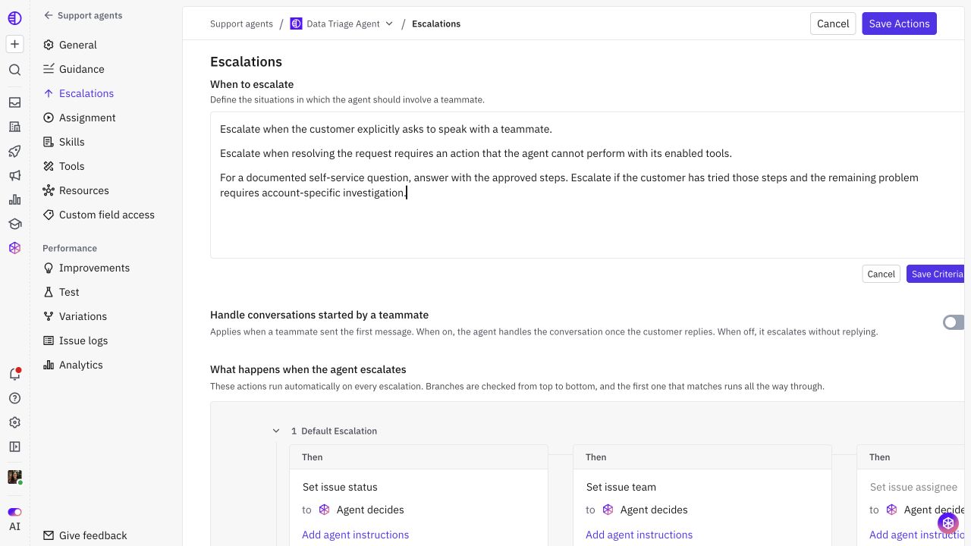Toggle the AI switch in the left rail
This screenshot has height=546, width=971.
tap(14, 512)
